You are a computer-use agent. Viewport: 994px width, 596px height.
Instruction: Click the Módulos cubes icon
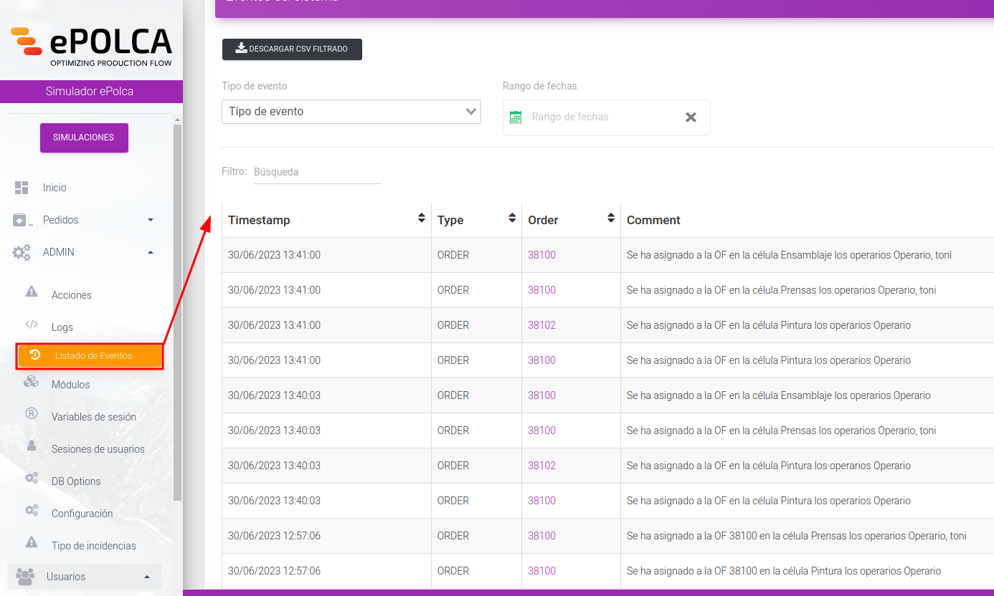point(32,381)
